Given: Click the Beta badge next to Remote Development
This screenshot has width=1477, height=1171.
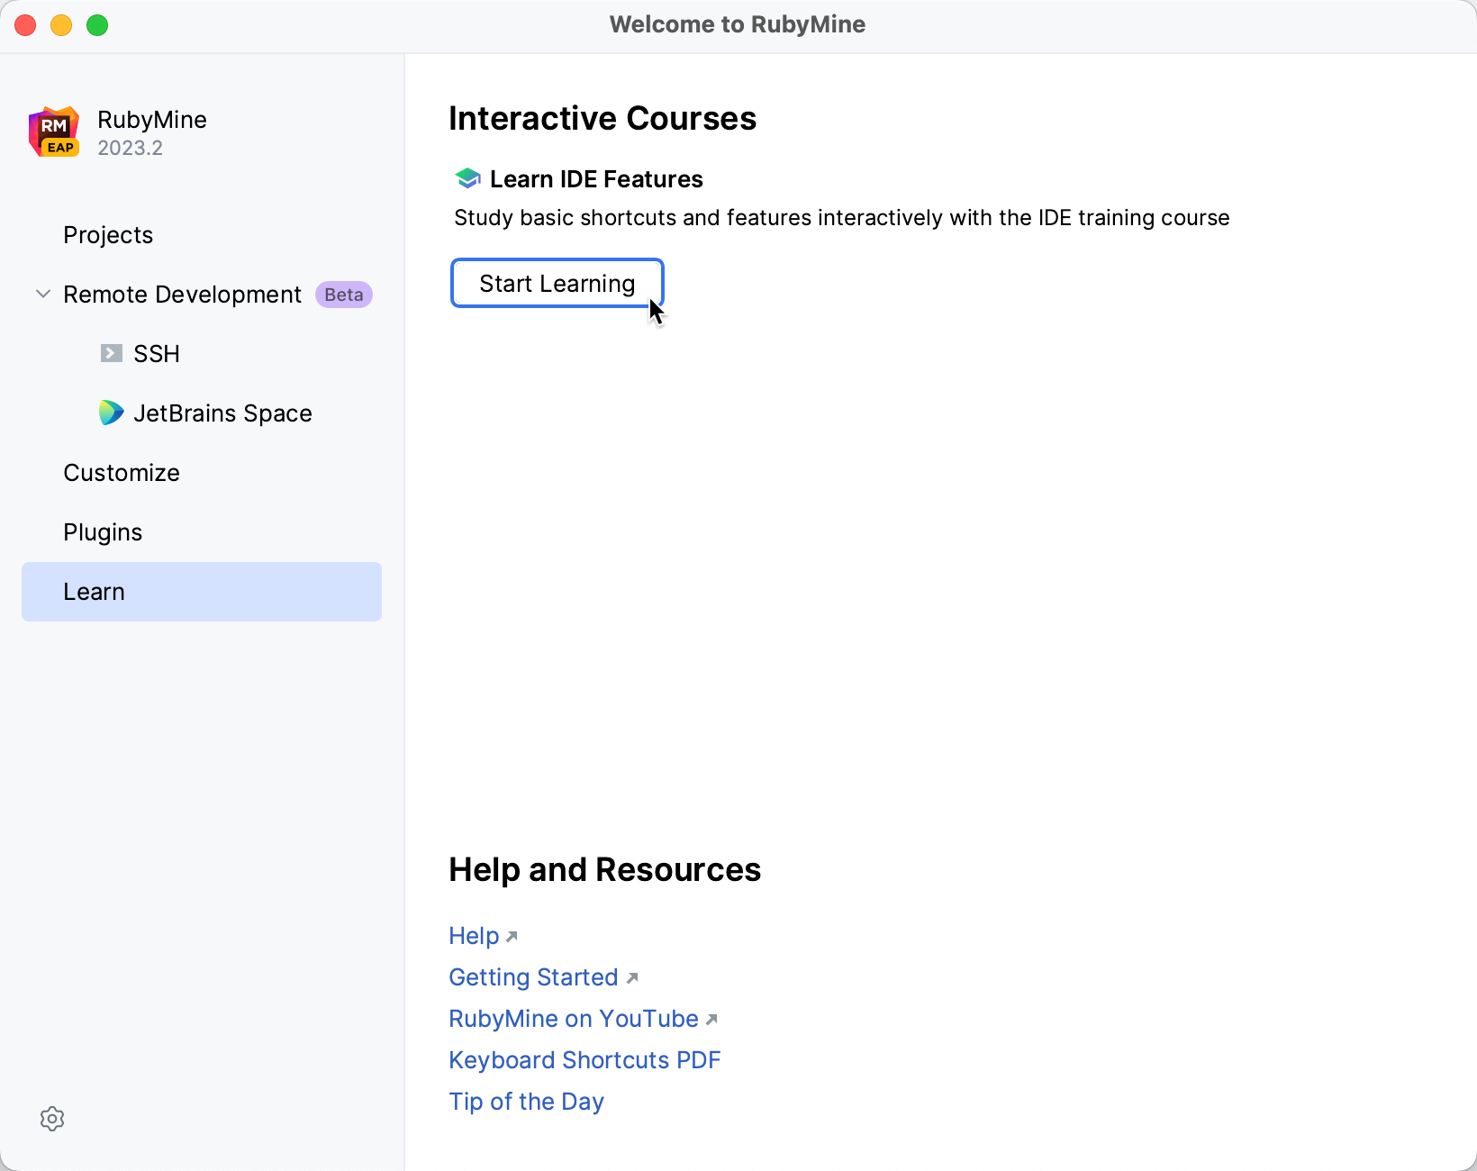Looking at the screenshot, I should (x=343, y=295).
